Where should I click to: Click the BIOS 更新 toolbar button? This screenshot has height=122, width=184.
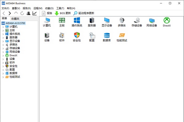click(x=63, y=13)
